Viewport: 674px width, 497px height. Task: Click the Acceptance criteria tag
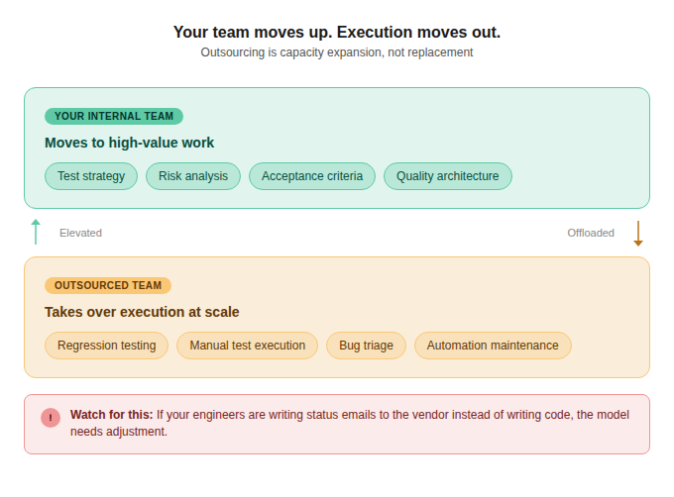pyautogui.click(x=312, y=176)
